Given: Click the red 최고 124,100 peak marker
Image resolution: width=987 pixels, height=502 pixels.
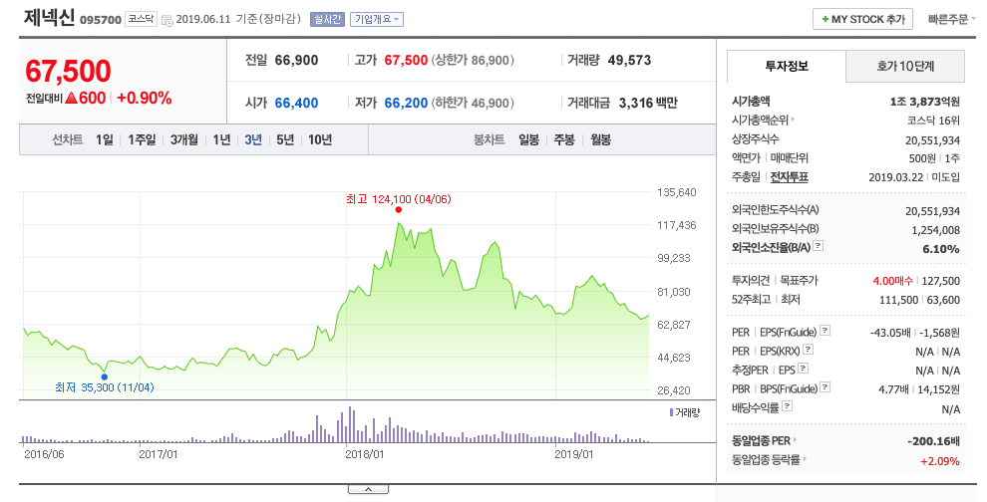Looking at the screenshot, I should tap(399, 209).
